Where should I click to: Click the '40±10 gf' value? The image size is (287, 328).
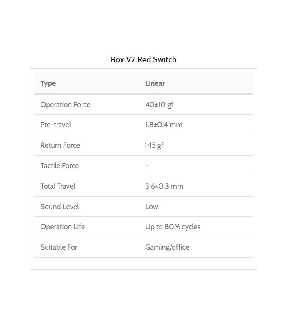[159, 105]
